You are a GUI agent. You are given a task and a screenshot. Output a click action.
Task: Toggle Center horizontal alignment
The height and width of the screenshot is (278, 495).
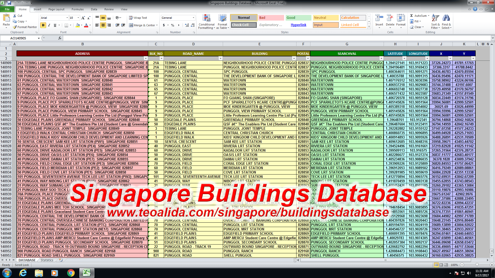click(103, 25)
